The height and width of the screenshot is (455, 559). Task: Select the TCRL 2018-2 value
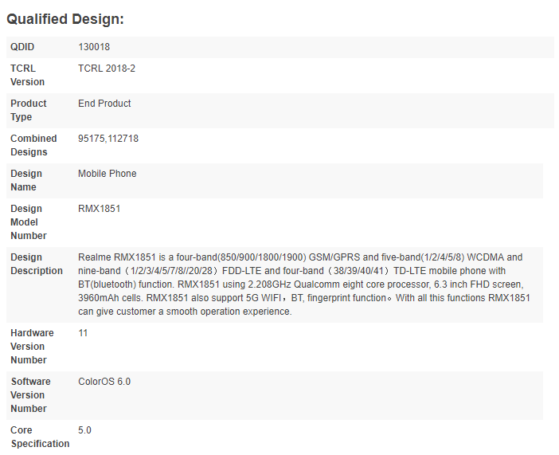pos(107,69)
